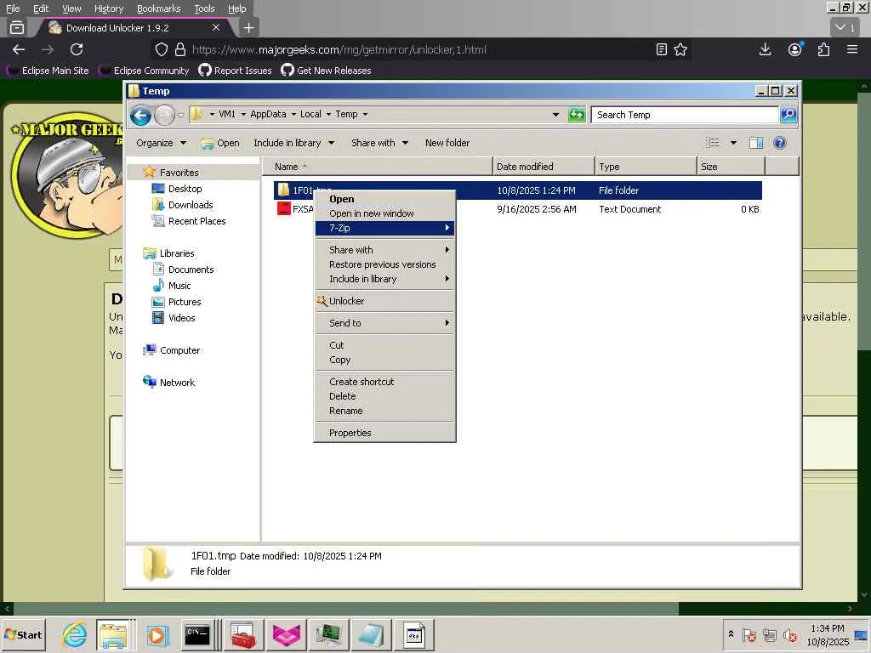Change view using the view layout icon
The width and height of the screenshot is (871, 653).
(x=713, y=143)
